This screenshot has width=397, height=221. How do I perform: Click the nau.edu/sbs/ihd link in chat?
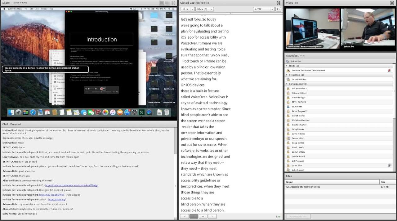[x=51, y=195]
